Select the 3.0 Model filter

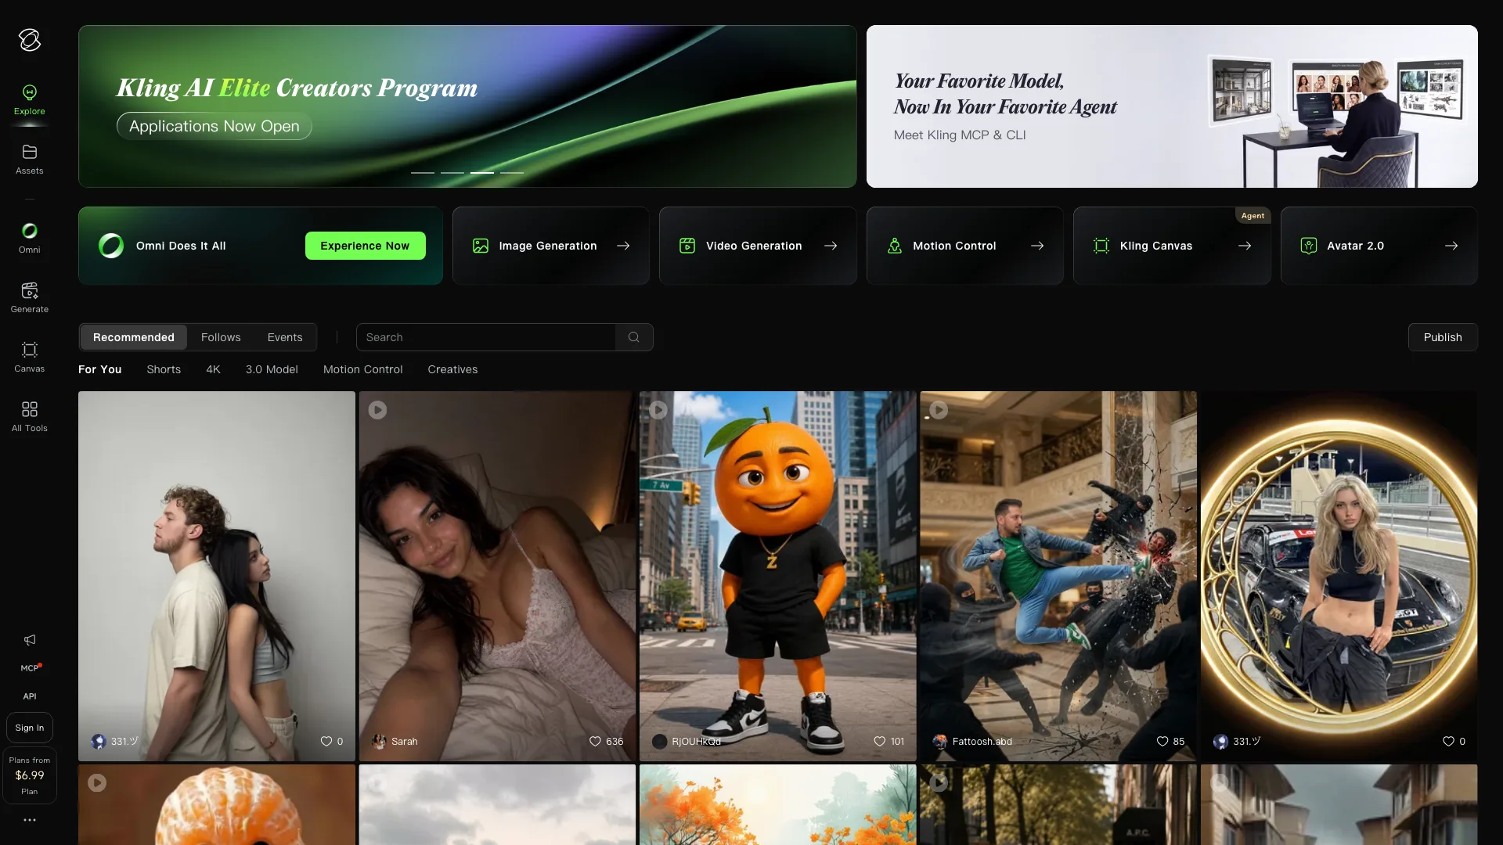(272, 369)
